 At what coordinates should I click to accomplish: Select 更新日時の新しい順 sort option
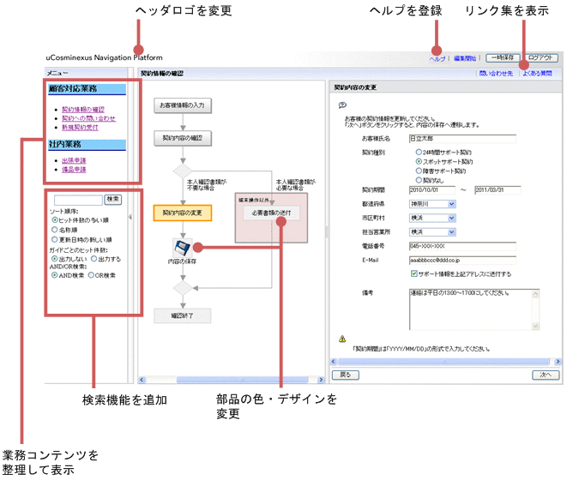55,239
